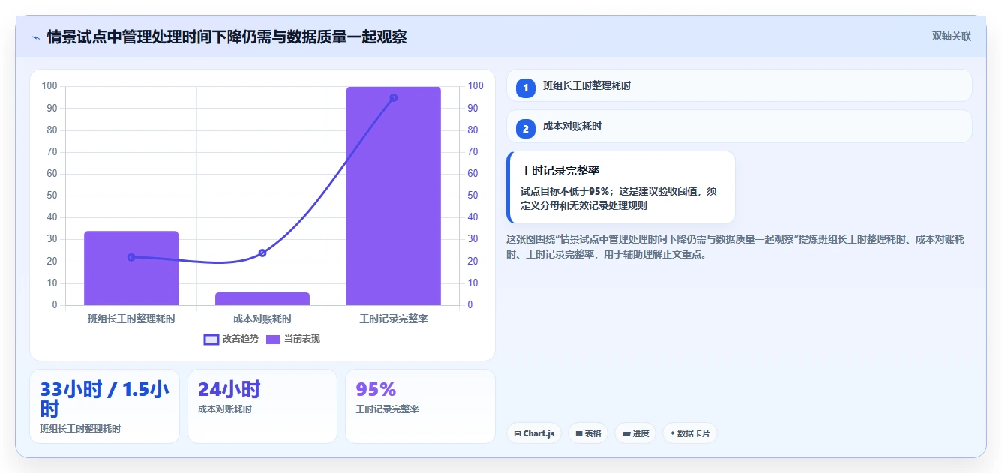Click the trend line point at 95 on 工时记录完整率
Image resolution: width=1002 pixels, height=473 pixels.
[x=394, y=97]
